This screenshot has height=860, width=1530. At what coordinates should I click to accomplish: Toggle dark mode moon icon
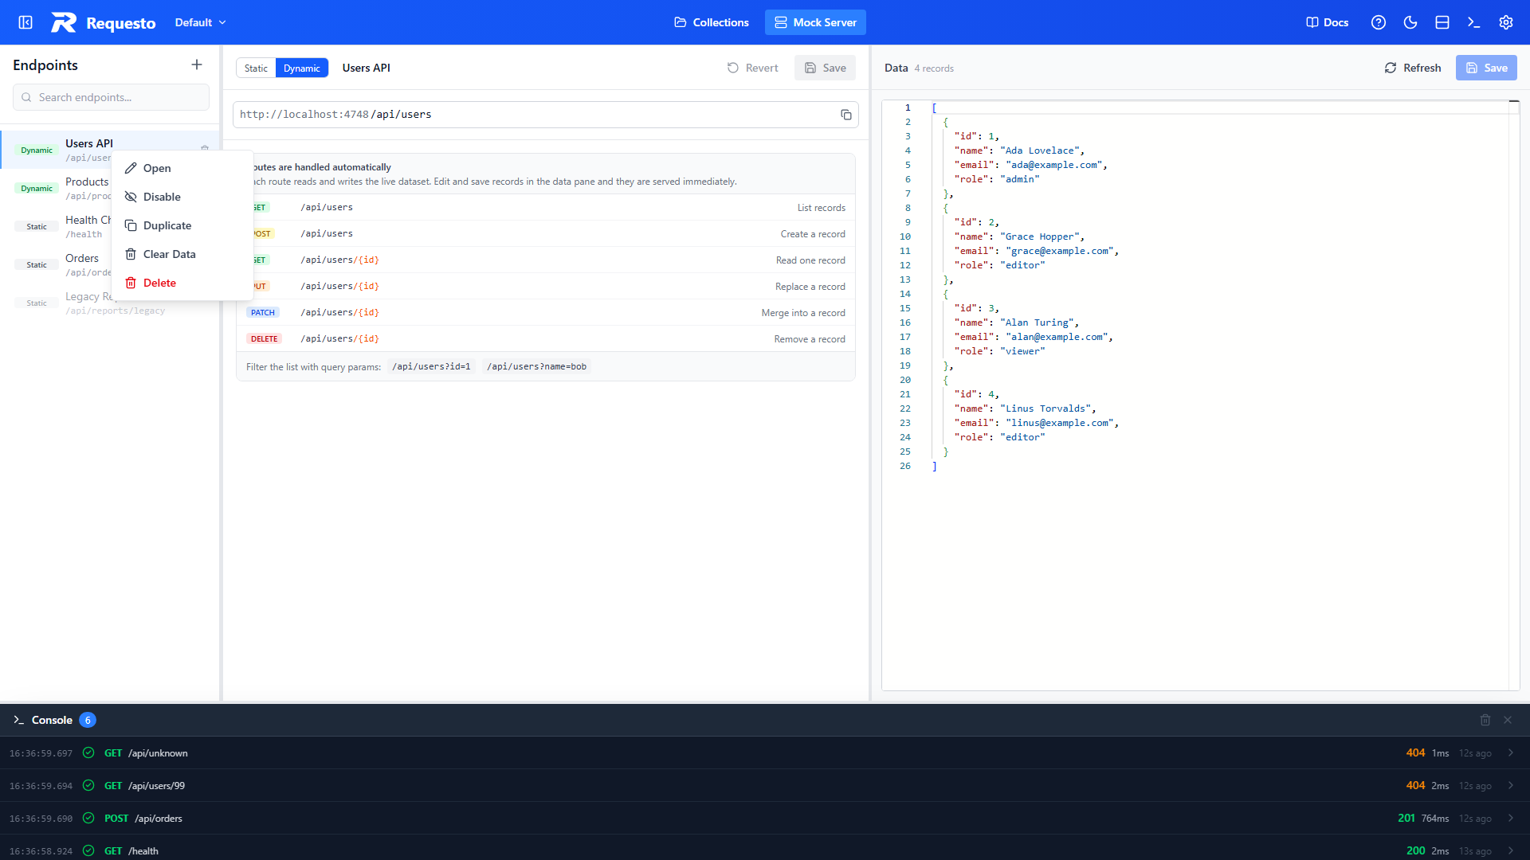click(1410, 22)
